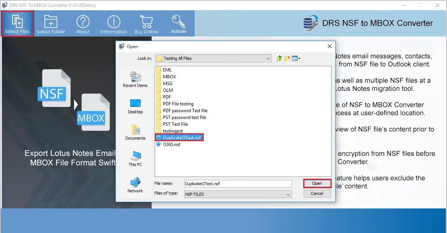
Task: Select the O365.nsf file
Action: pyautogui.click(x=168, y=145)
